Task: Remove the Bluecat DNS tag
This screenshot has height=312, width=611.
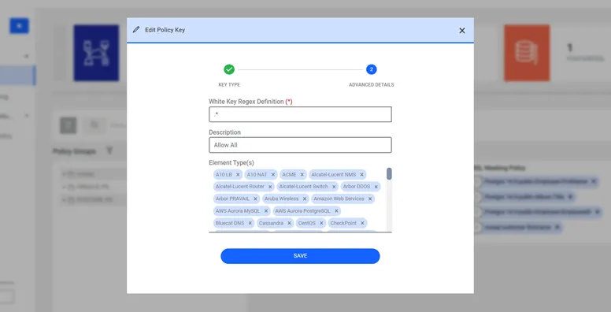Action: [x=250, y=223]
